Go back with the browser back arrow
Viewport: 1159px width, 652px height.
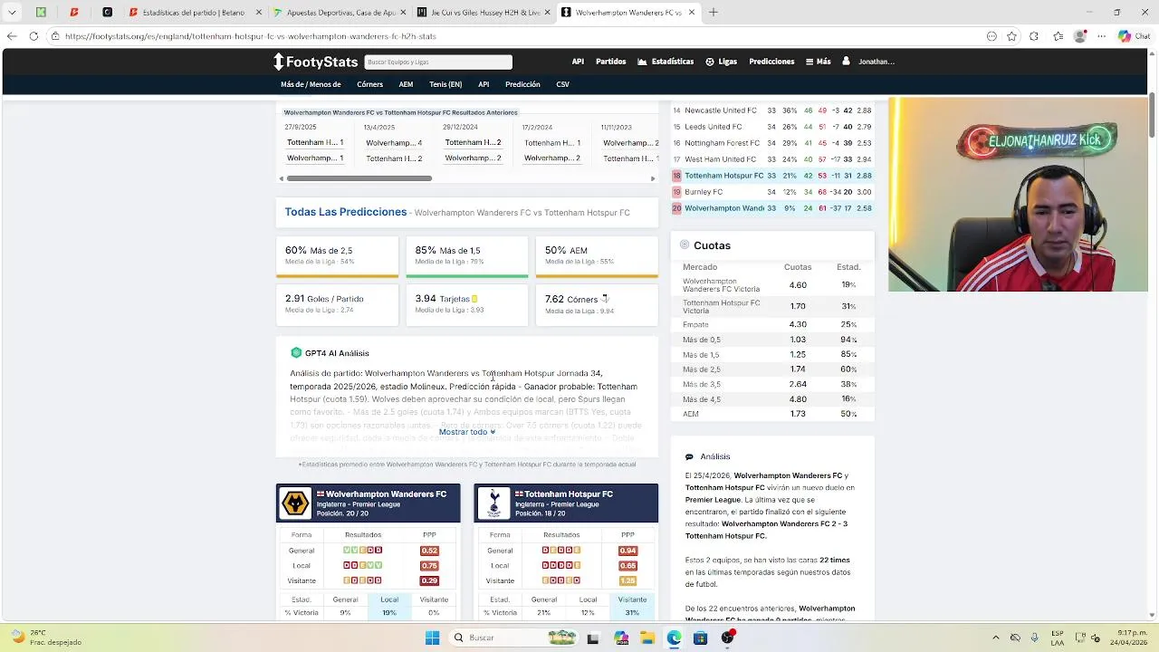[x=12, y=36]
